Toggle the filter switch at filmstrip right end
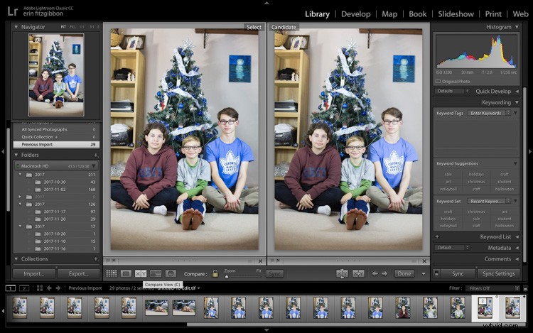 525,288
